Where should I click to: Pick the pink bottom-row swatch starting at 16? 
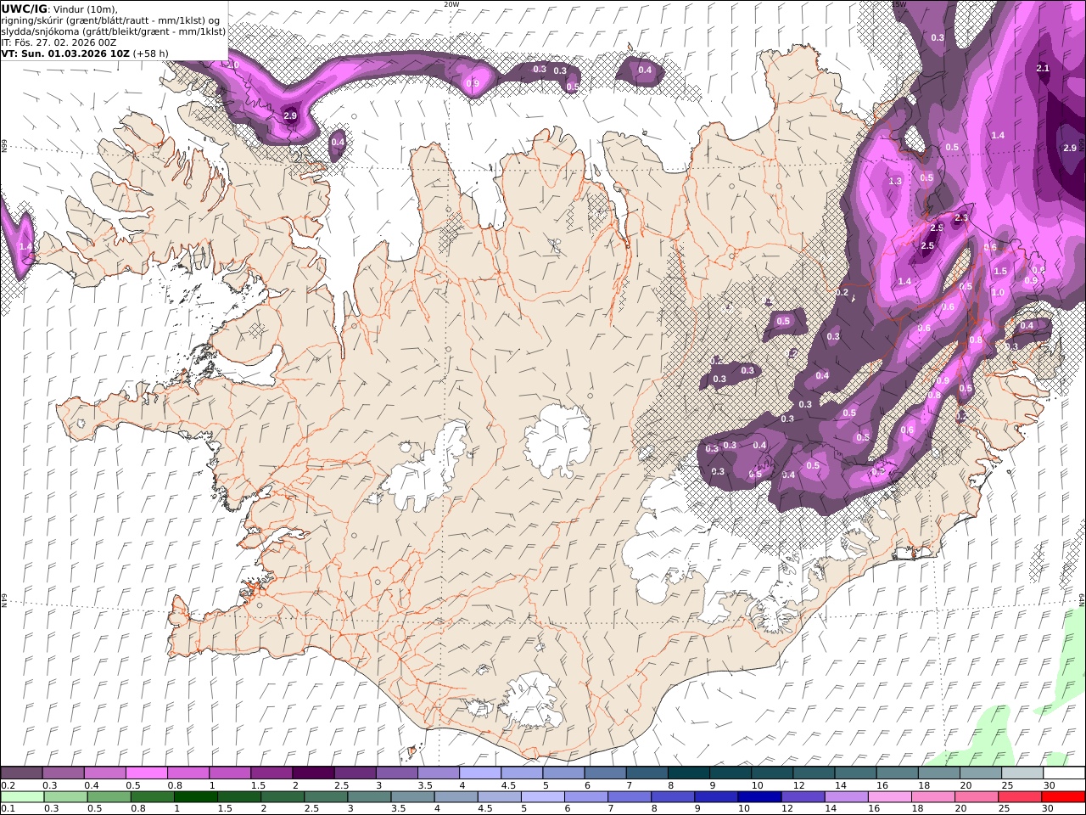pyautogui.click(x=889, y=797)
